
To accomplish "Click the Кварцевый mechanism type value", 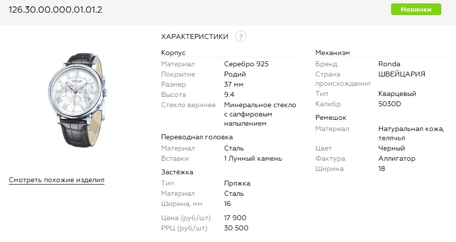I will click(397, 93).
